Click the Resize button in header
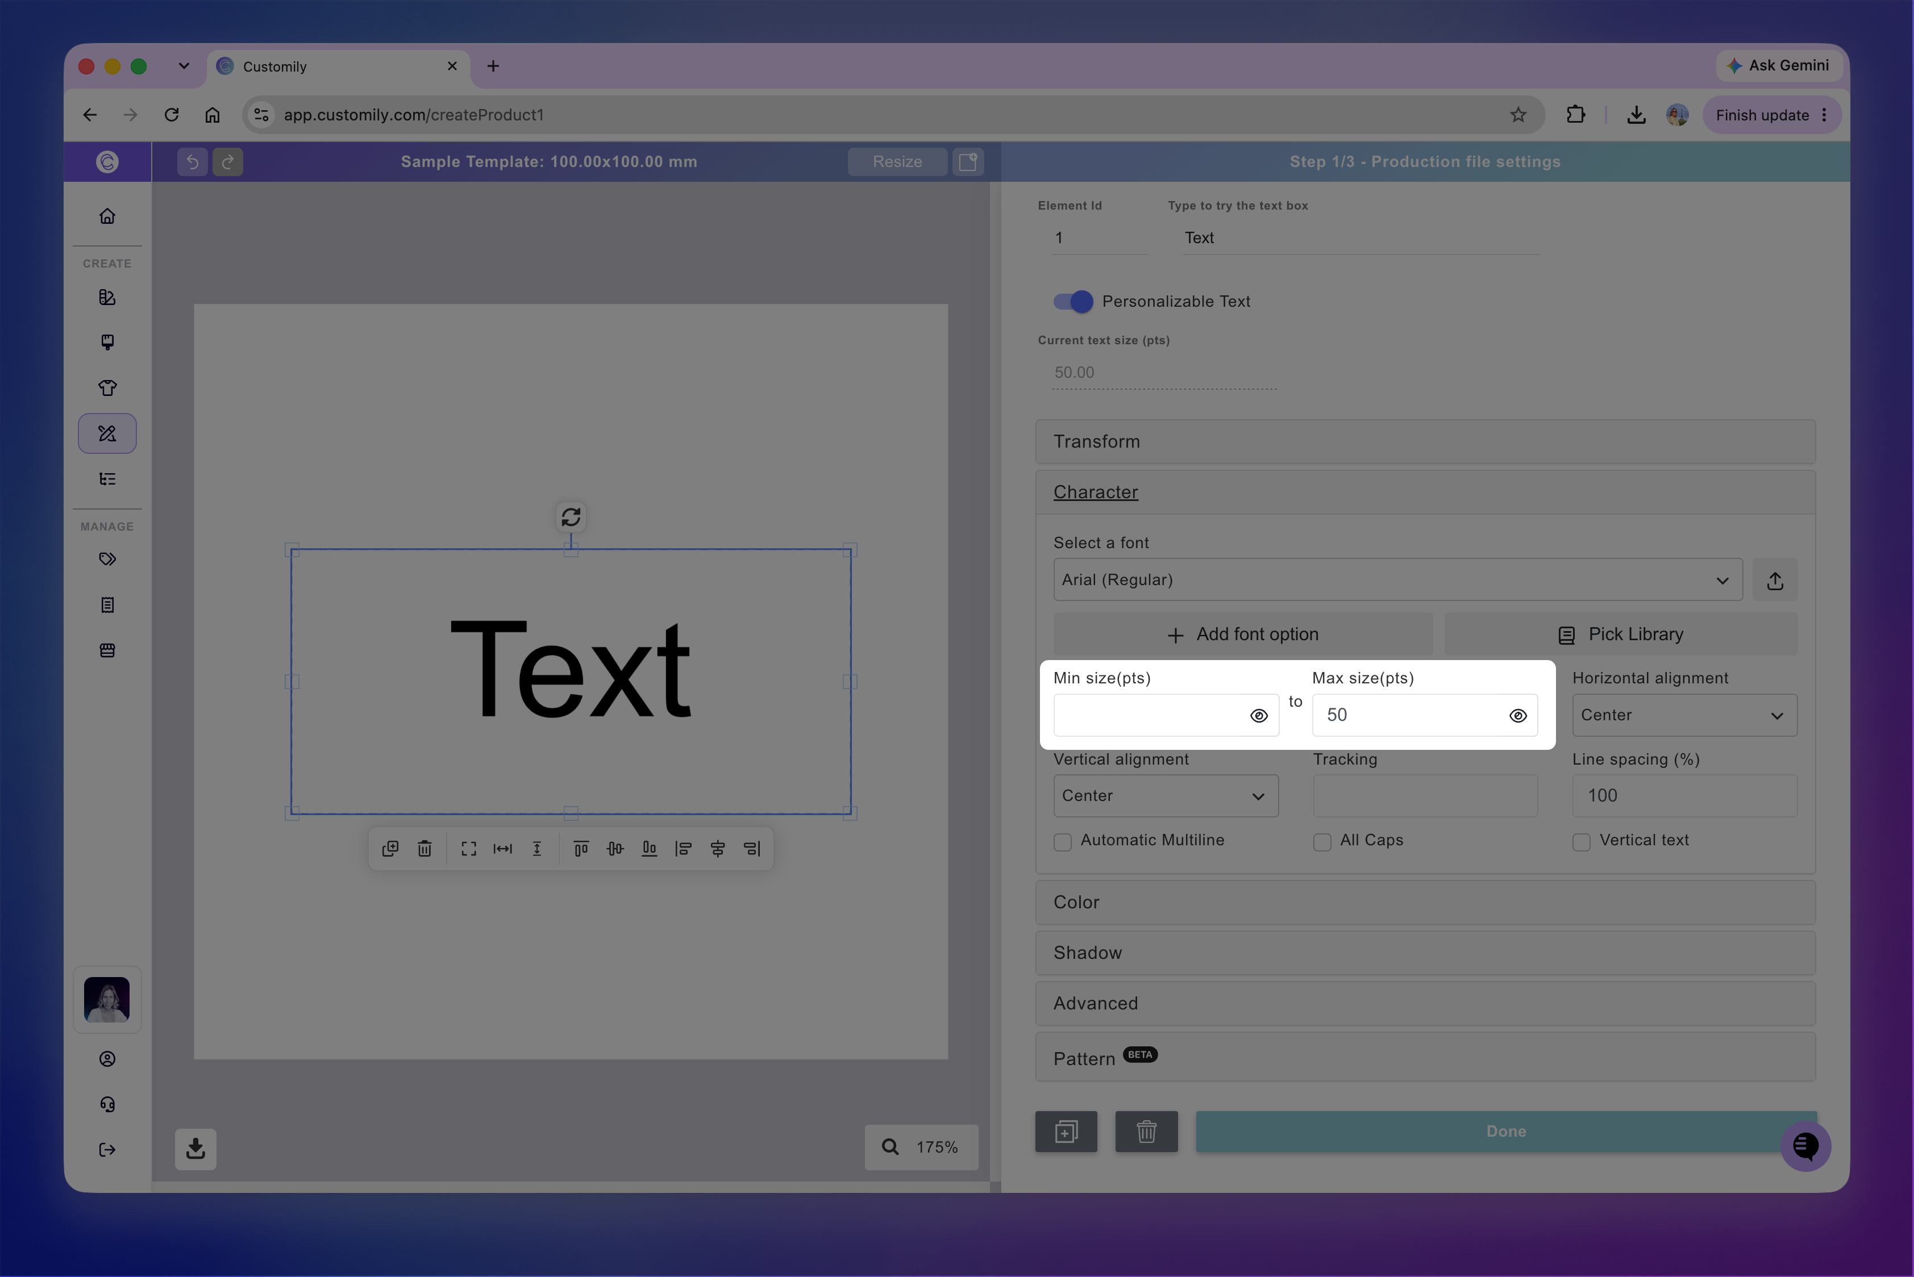The width and height of the screenshot is (1914, 1277). [897, 162]
